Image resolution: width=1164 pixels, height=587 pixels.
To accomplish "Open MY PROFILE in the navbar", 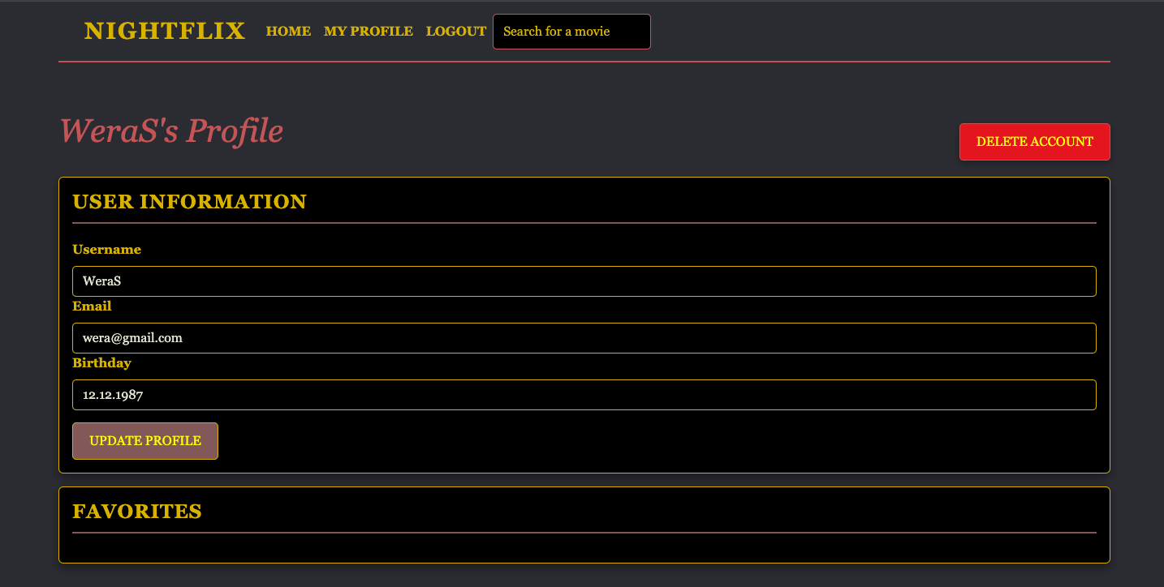I will pyautogui.click(x=369, y=32).
